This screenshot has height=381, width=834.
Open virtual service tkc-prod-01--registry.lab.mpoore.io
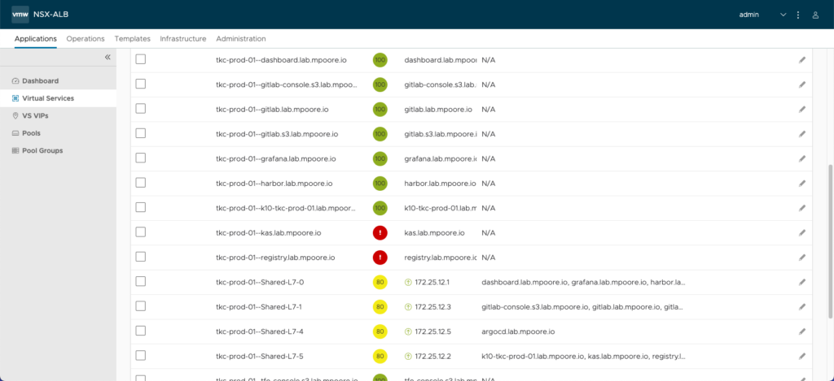coord(275,258)
